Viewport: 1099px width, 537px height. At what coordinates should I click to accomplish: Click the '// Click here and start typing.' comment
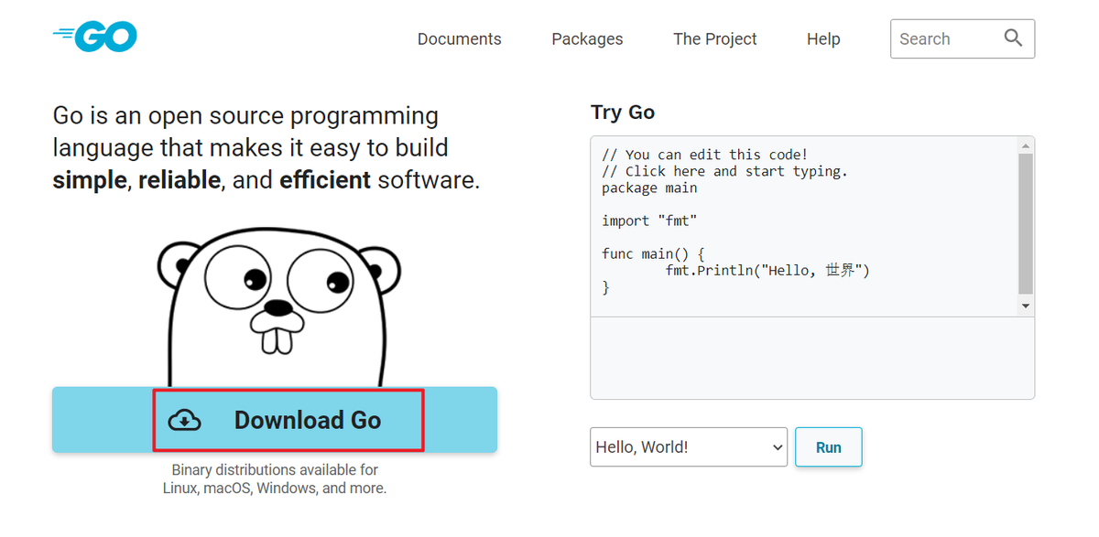click(724, 171)
